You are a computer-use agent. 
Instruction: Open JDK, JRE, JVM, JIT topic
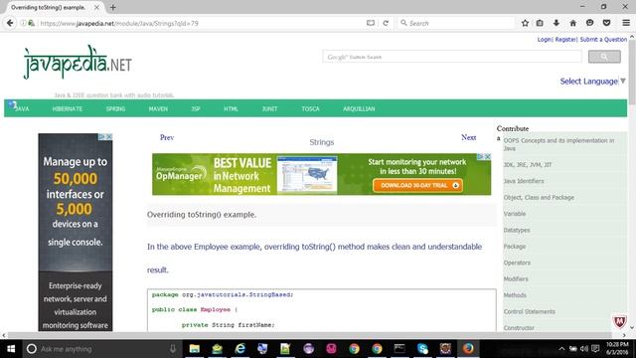[x=528, y=165]
